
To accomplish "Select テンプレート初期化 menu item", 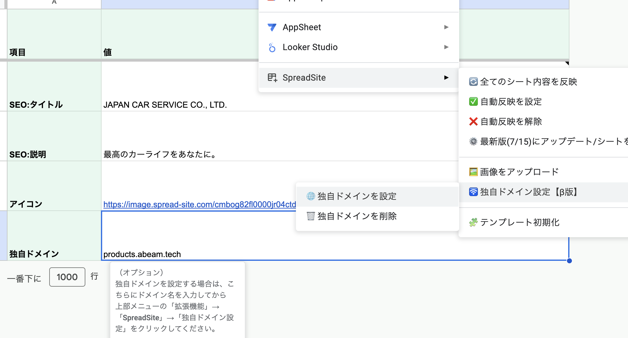I will click(x=544, y=223).
